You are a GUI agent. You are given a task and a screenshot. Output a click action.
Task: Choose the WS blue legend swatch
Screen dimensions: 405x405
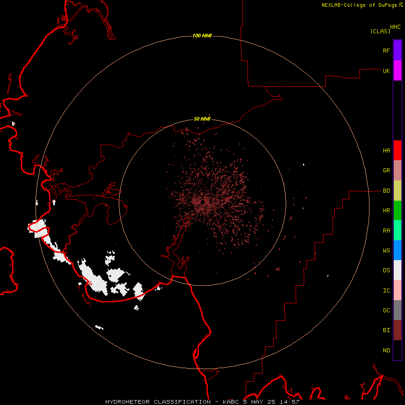(397, 250)
